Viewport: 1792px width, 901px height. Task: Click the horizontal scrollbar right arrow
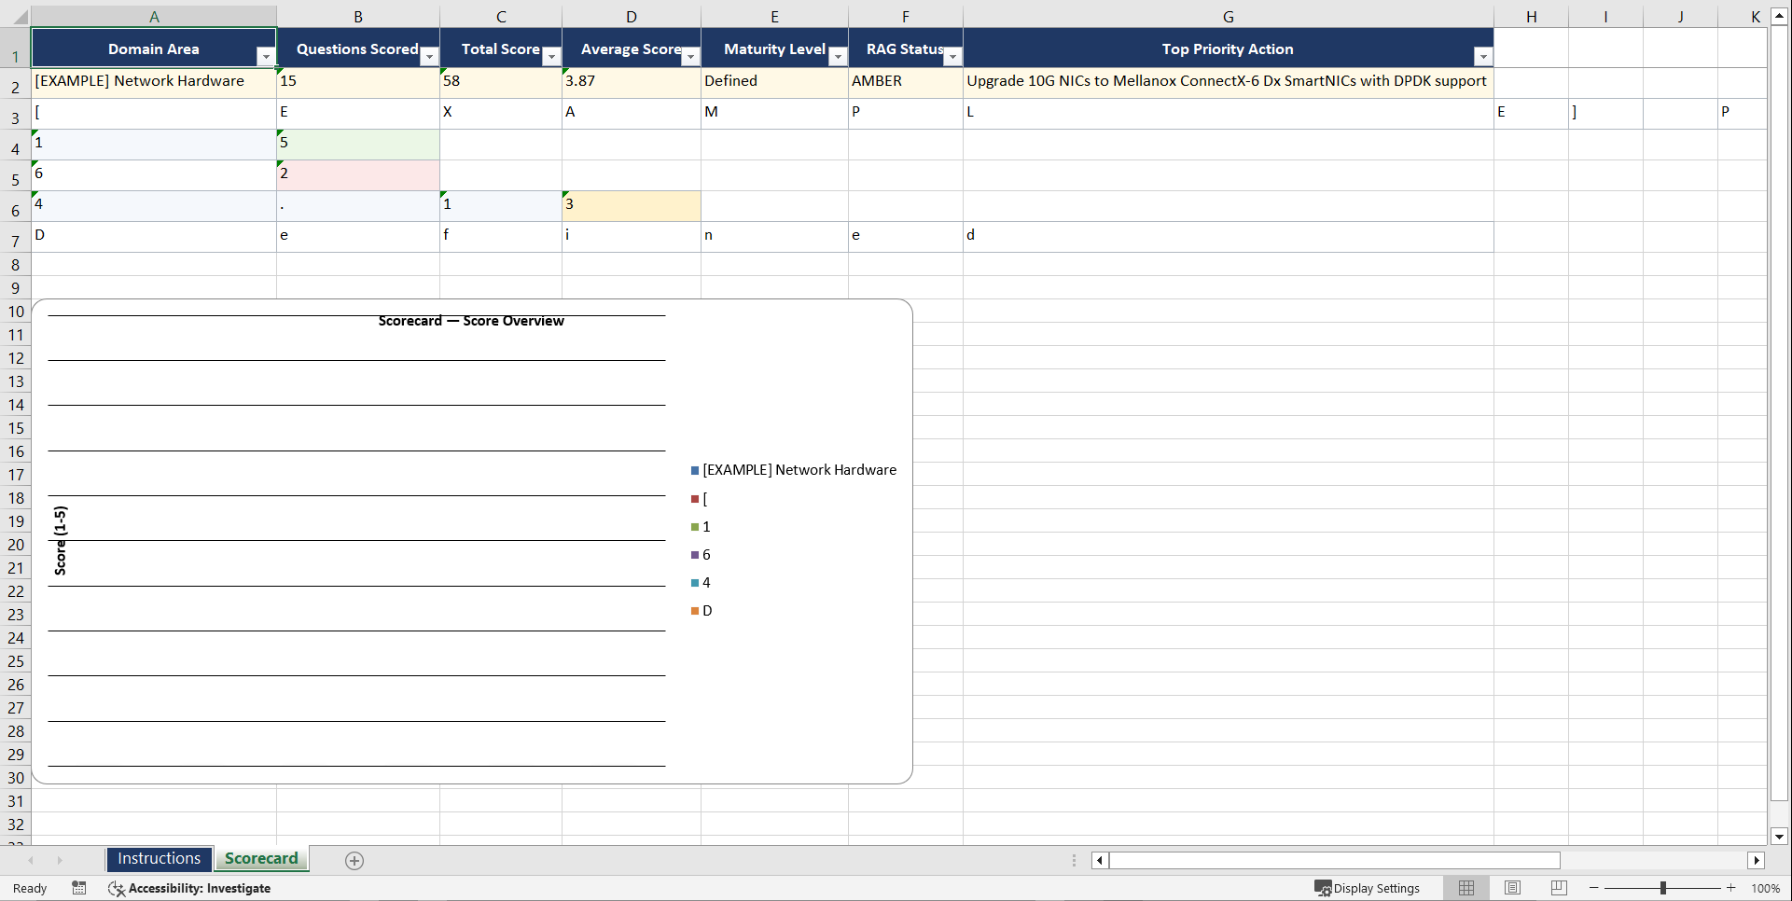click(x=1757, y=860)
